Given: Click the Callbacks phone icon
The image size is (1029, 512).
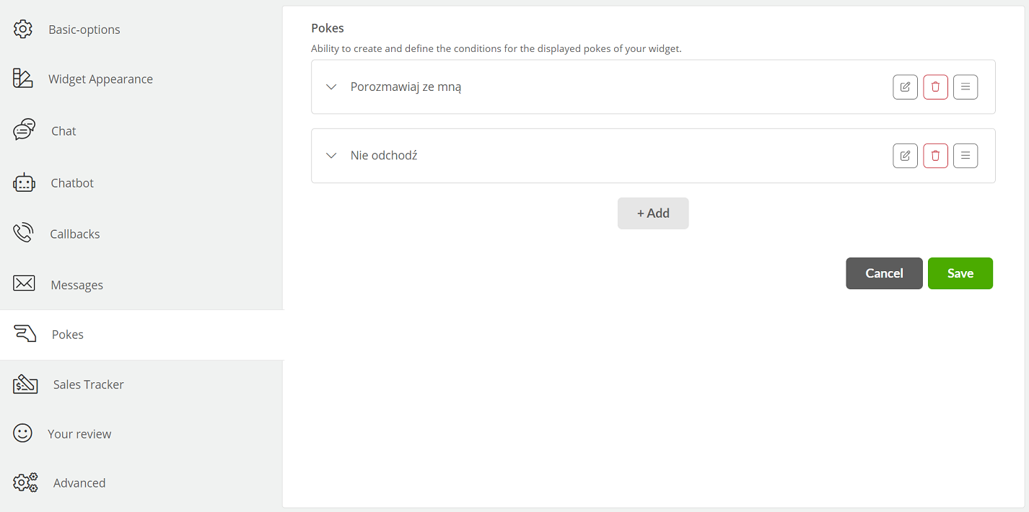Looking at the screenshot, I should (23, 234).
